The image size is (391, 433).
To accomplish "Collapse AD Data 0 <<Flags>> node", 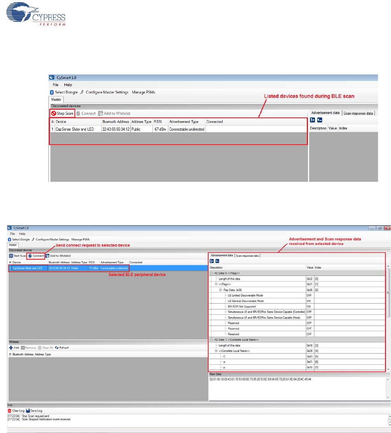I will (x=211, y=273).
